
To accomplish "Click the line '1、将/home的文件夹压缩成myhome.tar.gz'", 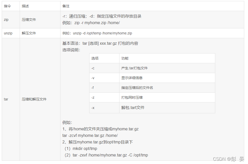I will (100, 129).
